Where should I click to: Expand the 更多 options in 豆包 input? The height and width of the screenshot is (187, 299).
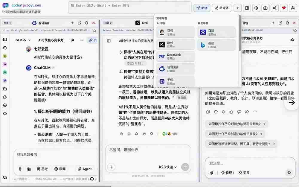pos(244,173)
